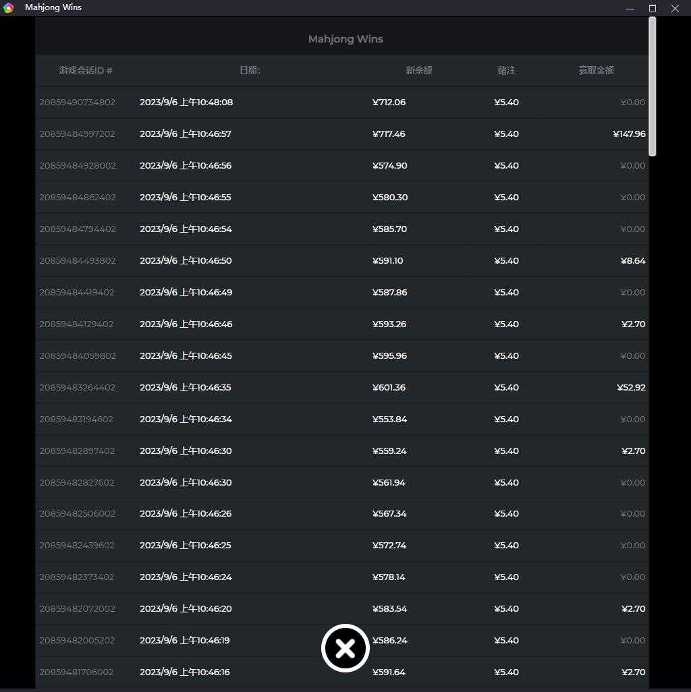
Task: Open session ID 20859484059802
Action: click(x=78, y=355)
